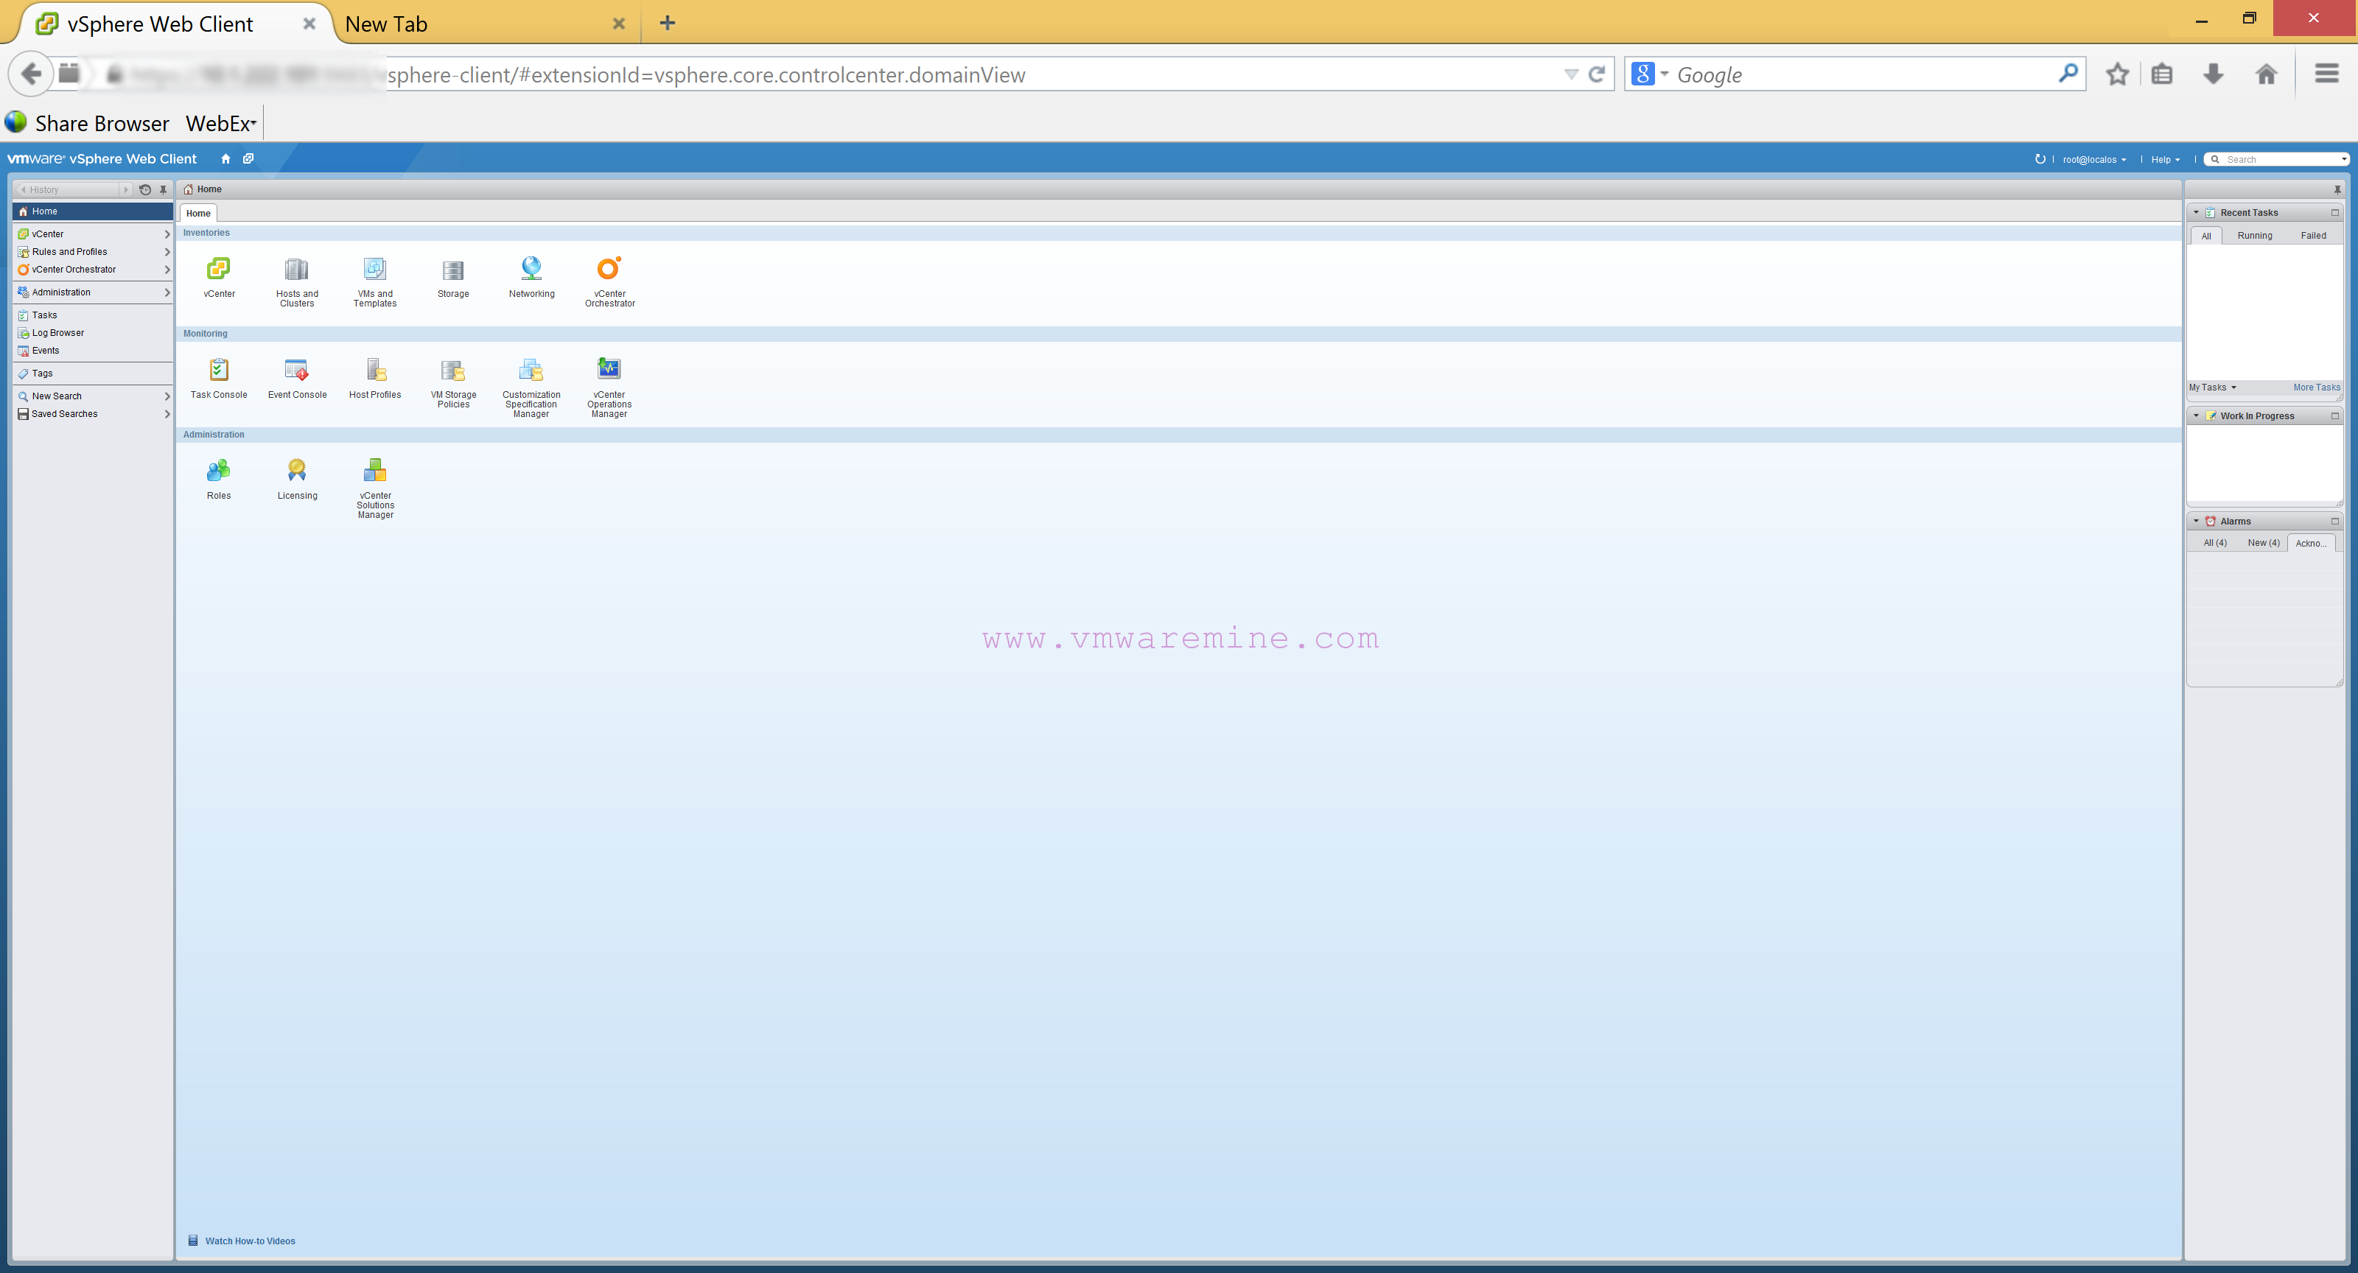This screenshot has height=1273, width=2358.
Task: Pin the right side panel
Action: pyautogui.click(x=2337, y=189)
